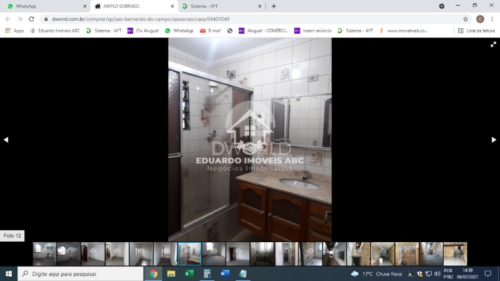
Task: Open File Explorer from the taskbar
Action: pyautogui.click(x=171, y=273)
